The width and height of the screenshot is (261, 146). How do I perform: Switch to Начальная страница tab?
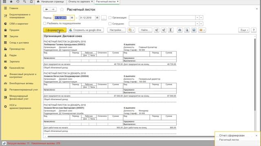[x=51, y=2]
